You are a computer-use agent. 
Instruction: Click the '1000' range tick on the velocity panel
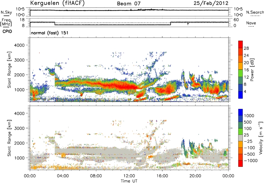[x=19, y=158]
